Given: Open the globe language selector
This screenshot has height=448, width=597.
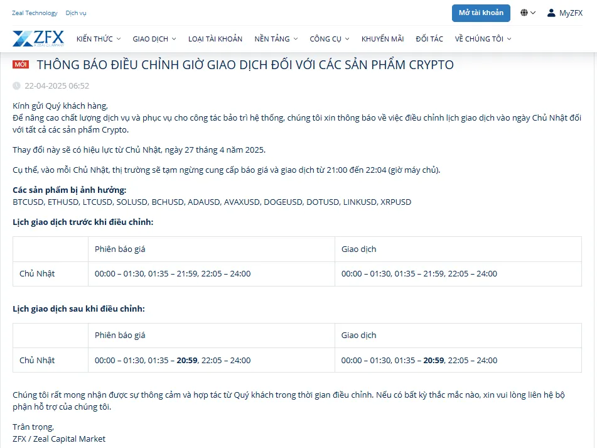Looking at the screenshot, I should pos(528,13).
